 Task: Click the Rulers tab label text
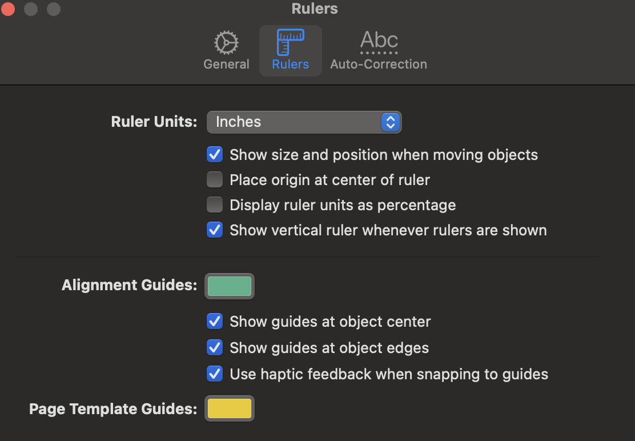[290, 64]
